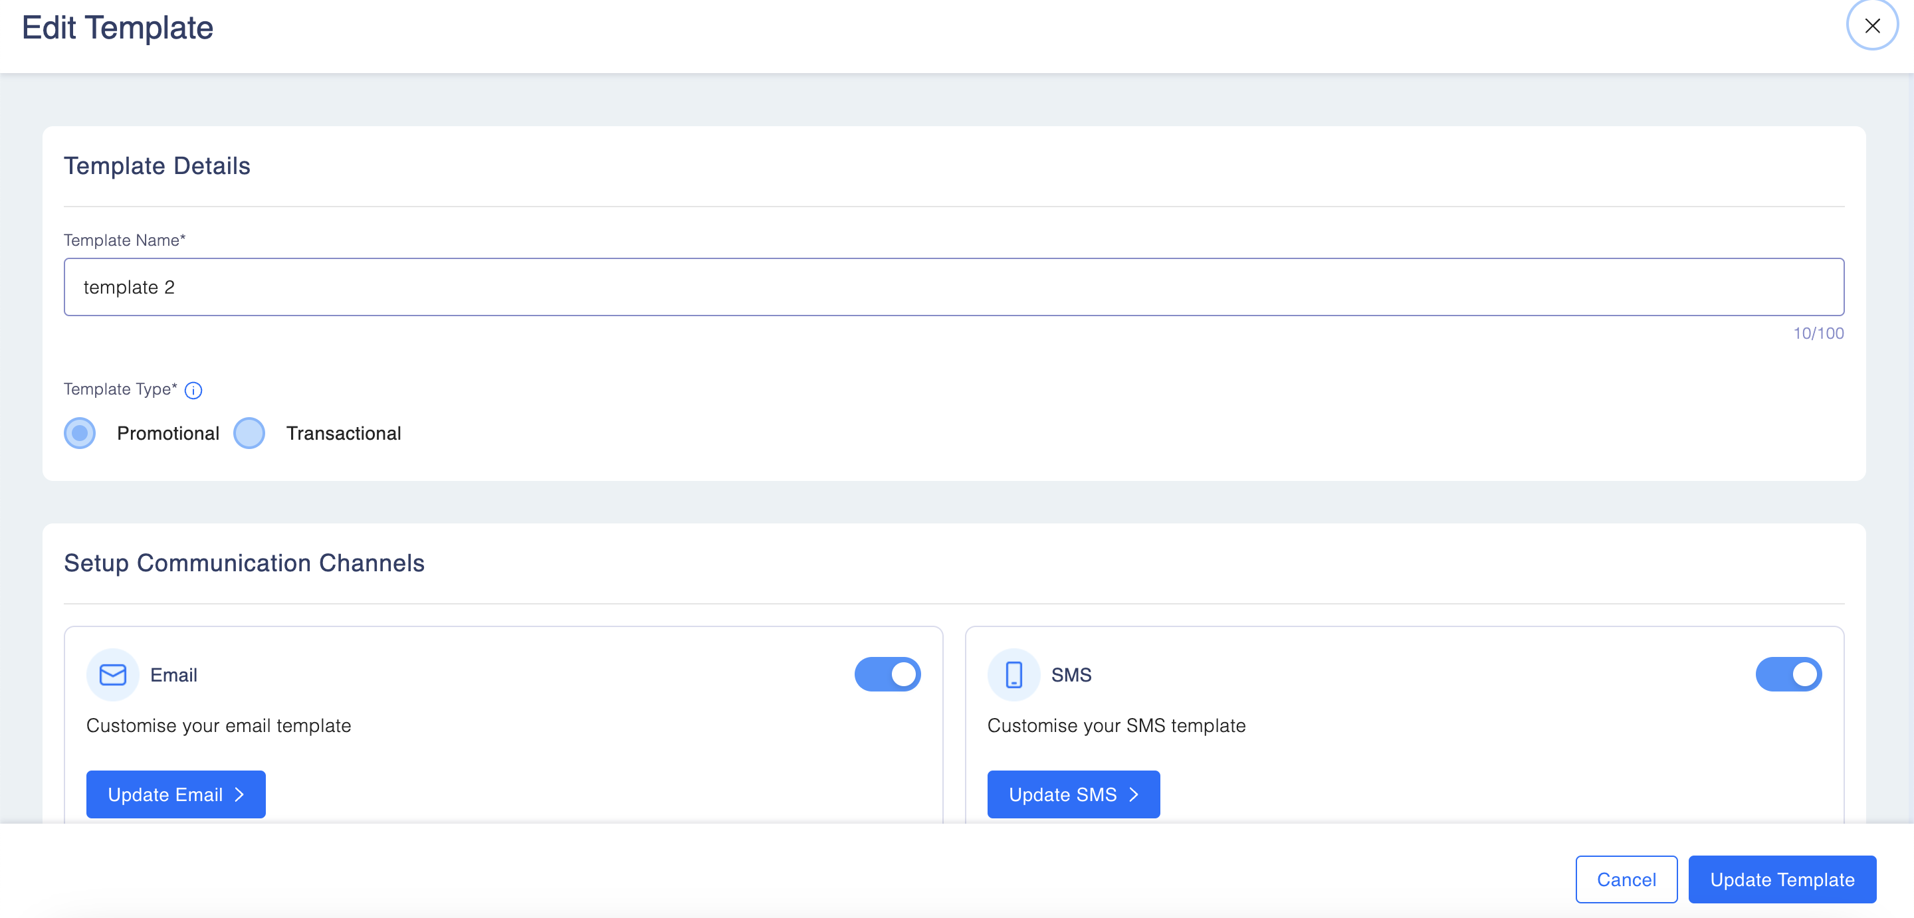
Task: Click the 10/100 character counter
Action: [1818, 333]
